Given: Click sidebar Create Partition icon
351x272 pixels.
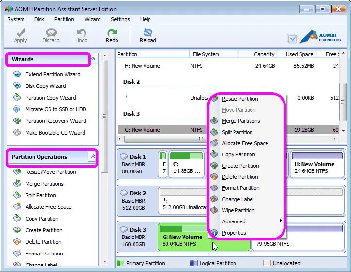Looking at the screenshot, I should click(17, 230).
